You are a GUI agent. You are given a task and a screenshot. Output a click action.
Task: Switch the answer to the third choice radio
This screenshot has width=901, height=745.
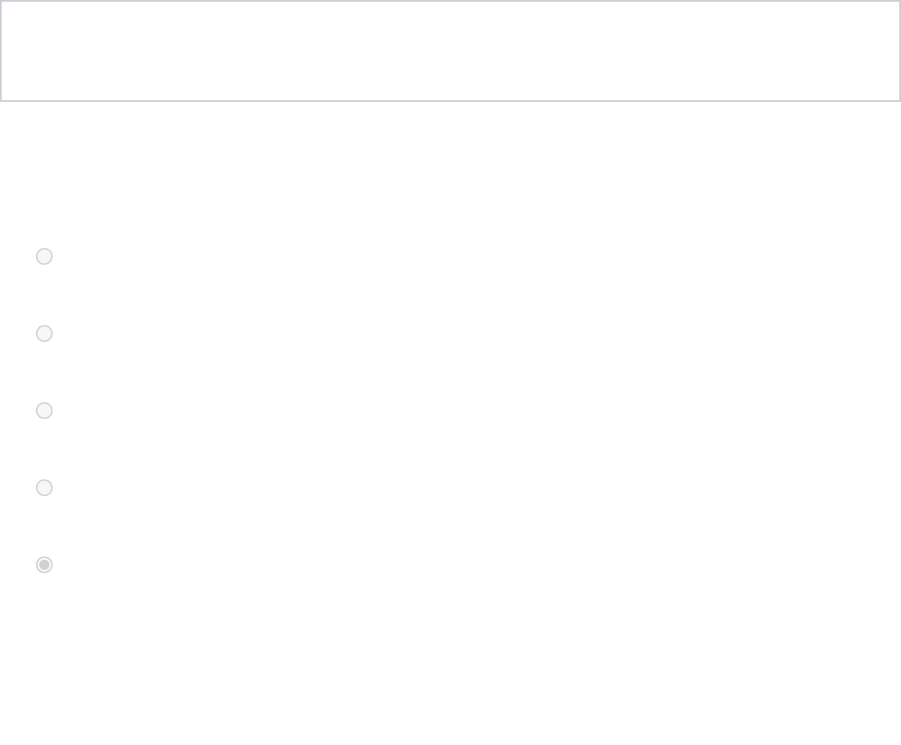coord(45,410)
